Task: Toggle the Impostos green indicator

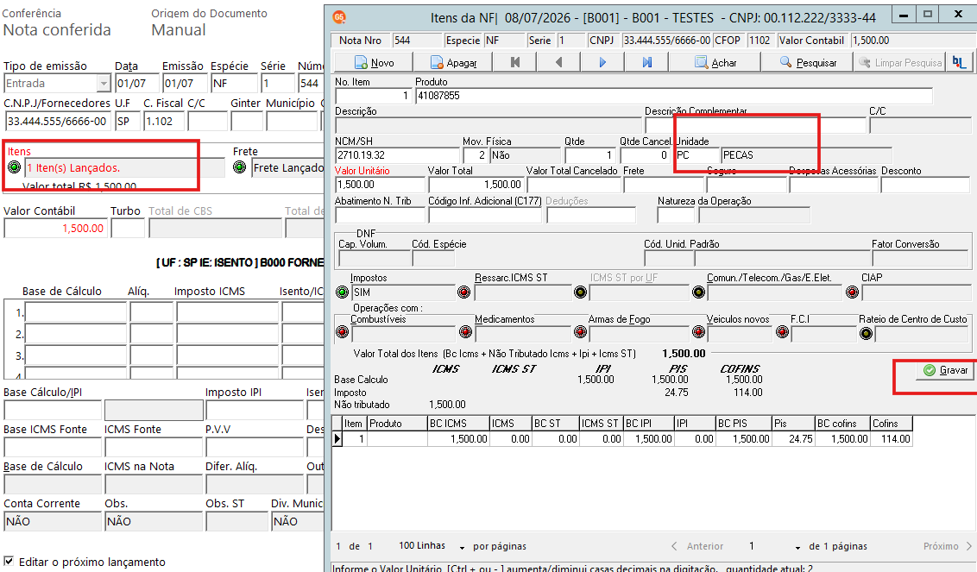Action: 342,292
